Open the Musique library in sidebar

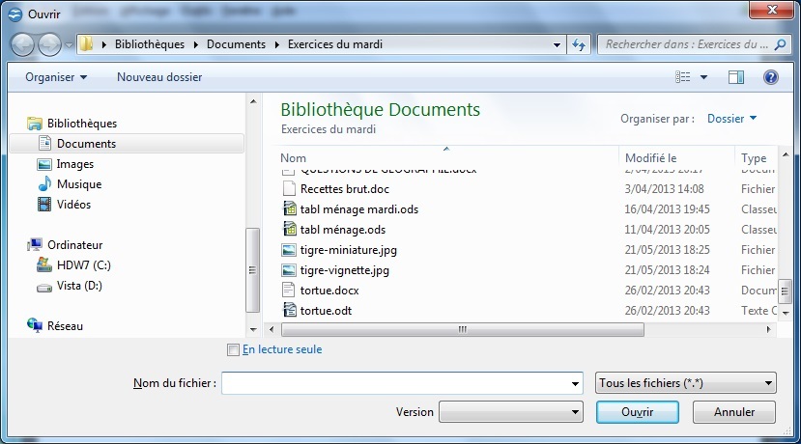78,184
